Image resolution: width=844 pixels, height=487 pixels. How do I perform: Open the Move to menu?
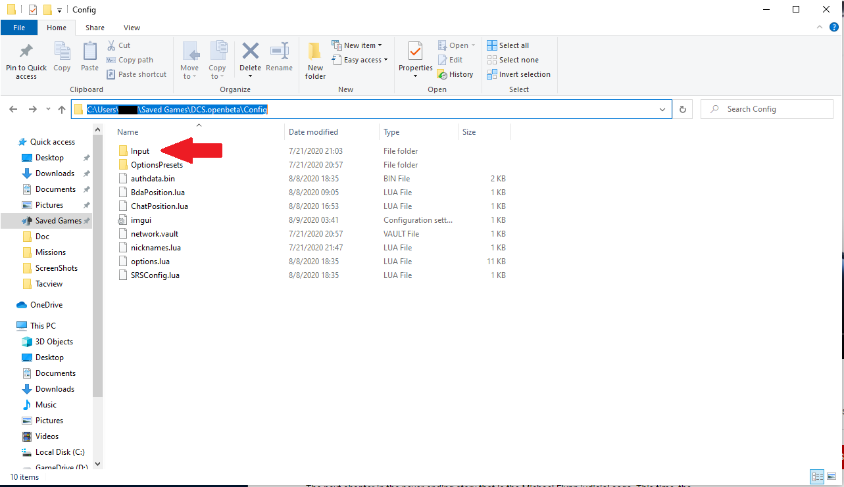189,61
